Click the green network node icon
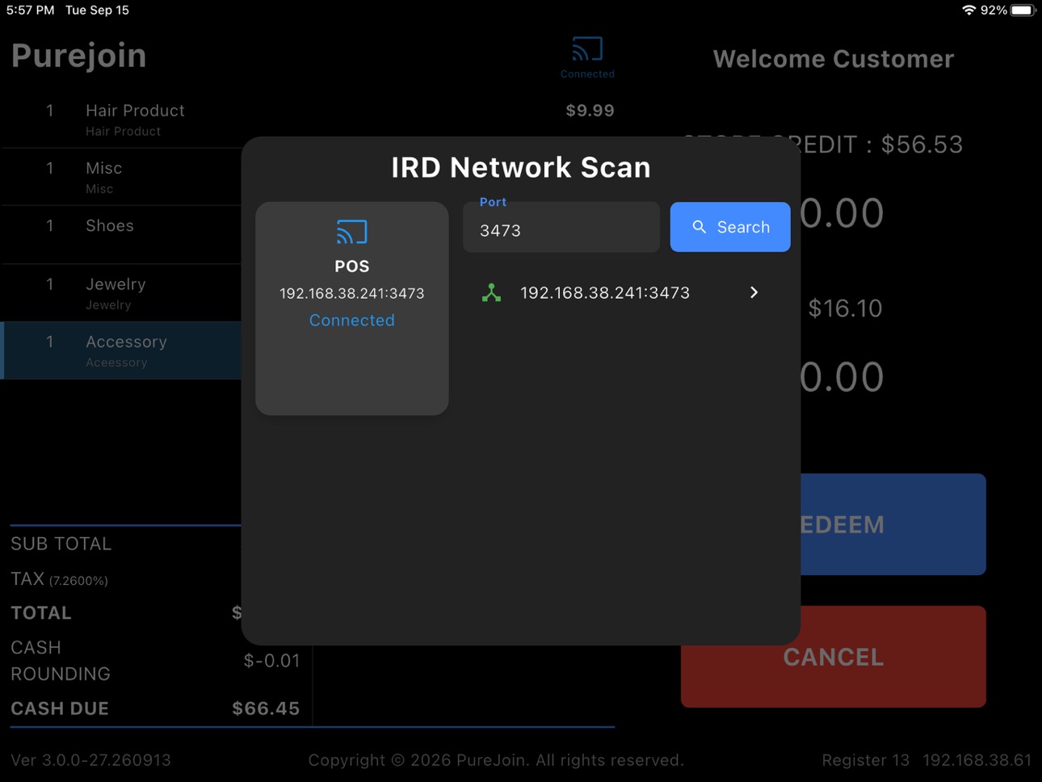This screenshot has width=1042, height=782. click(x=491, y=292)
